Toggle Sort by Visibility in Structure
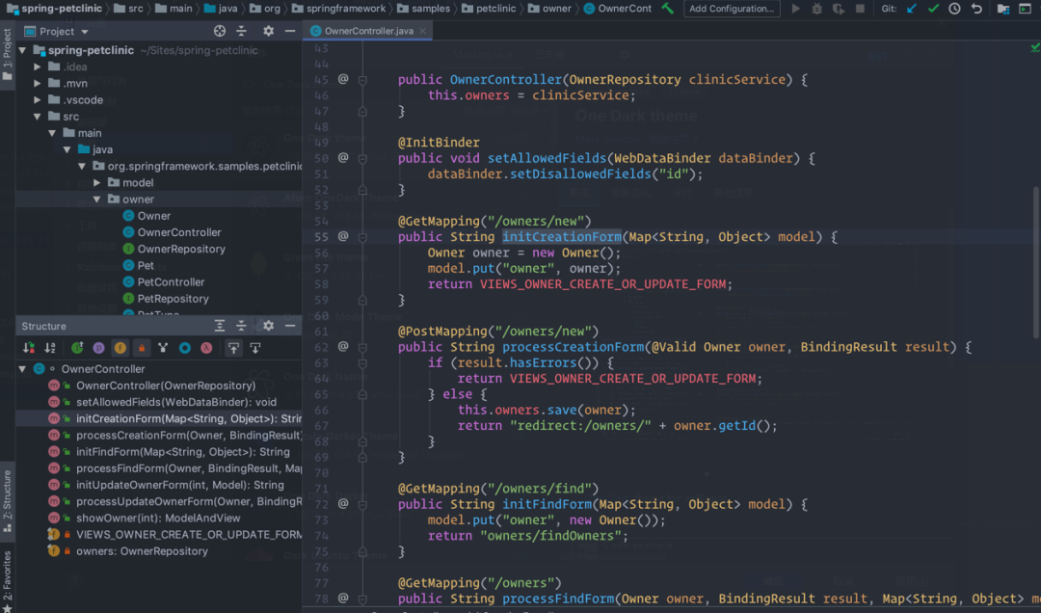Image resolution: width=1041 pixels, height=613 pixels. click(29, 347)
